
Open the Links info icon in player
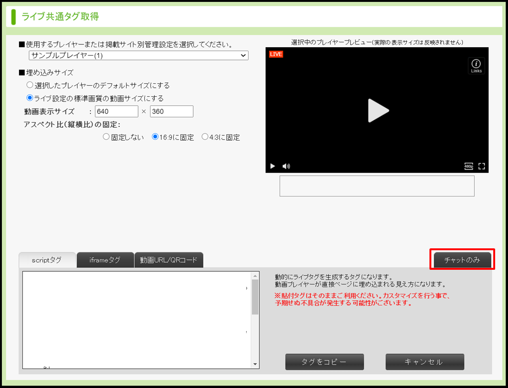click(476, 66)
